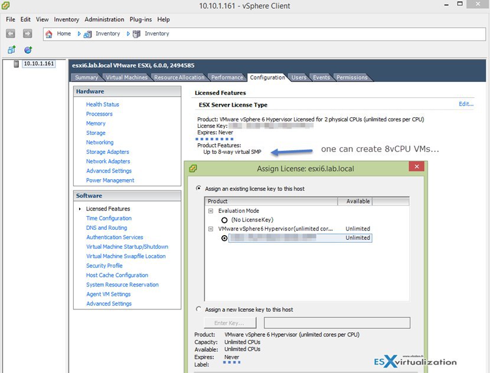Click the second Inventory breadcrumb icon
The height and width of the screenshot is (373, 490).
[x=136, y=34]
